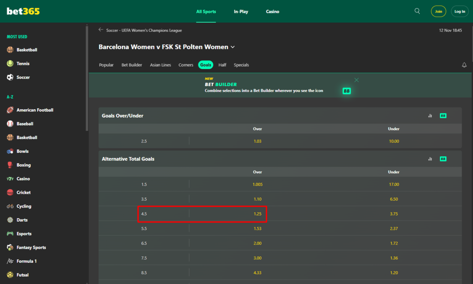The width and height of the screenshot is (473, 284).
Task: Close the Bet Builder promo banner
Action: (x=357, y=80)
